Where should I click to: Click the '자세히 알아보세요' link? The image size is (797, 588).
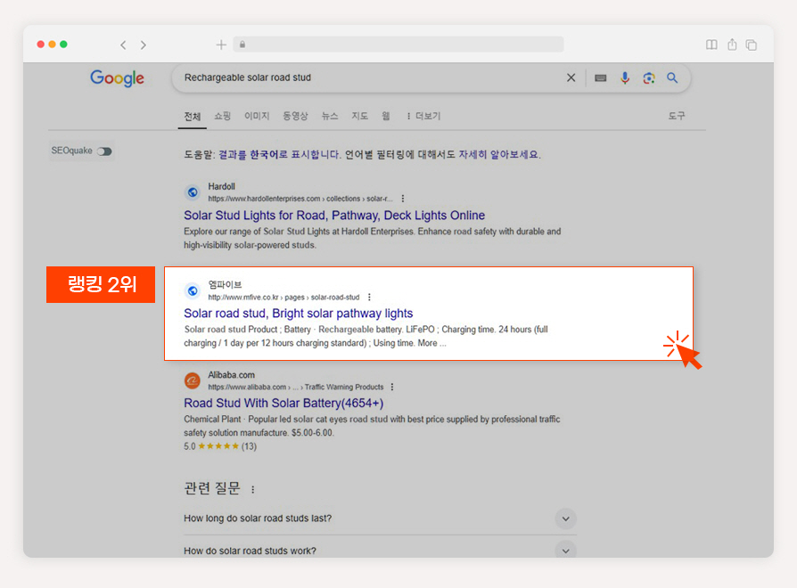coord(498,154)
